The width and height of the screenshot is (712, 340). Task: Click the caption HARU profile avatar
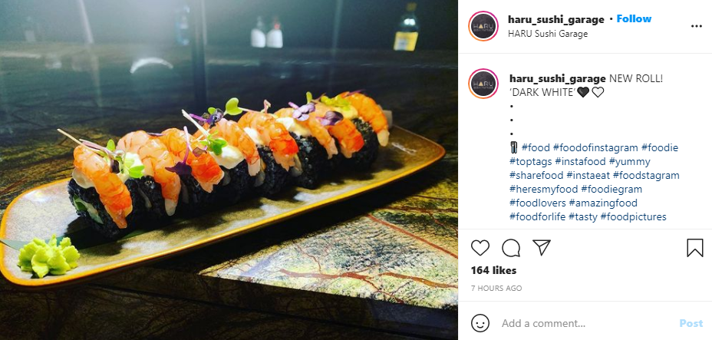(x=483, y=84)
